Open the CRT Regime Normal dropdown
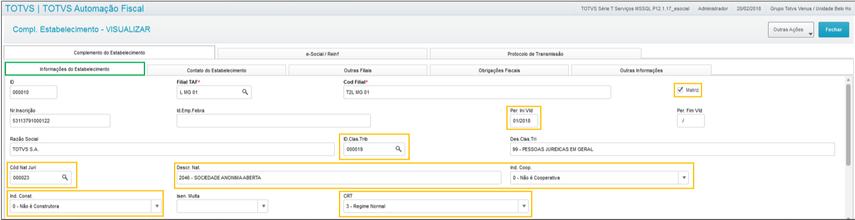This screenshot has height=220, width=855. [523, 206]
